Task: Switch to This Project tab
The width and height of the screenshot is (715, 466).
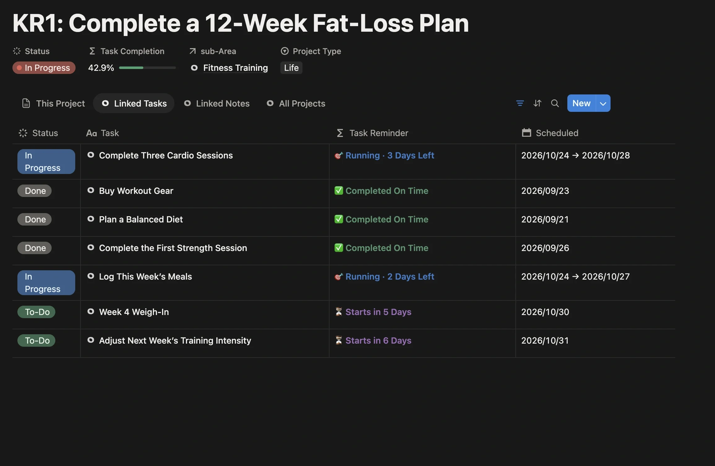Action: coord(53,103)
